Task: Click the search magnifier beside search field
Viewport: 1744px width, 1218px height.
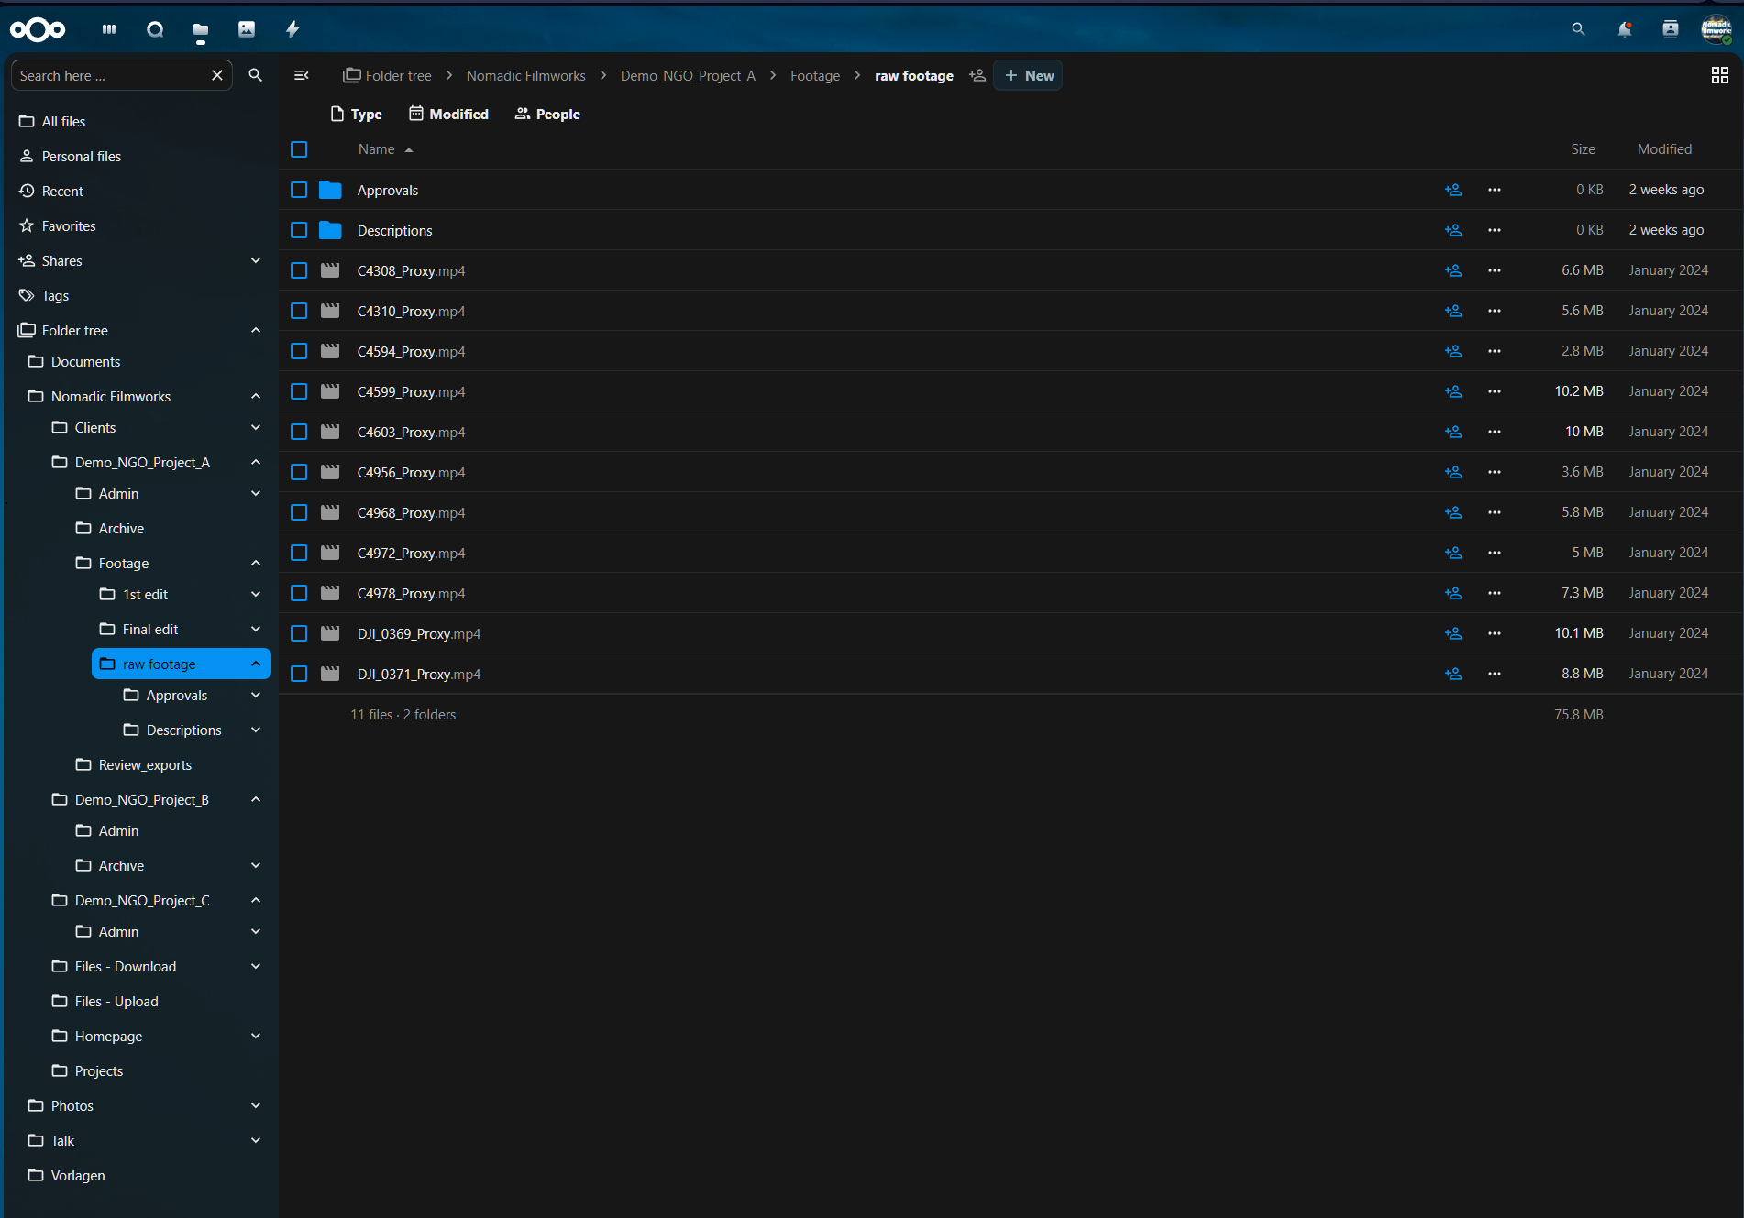Action: (256, 75)
